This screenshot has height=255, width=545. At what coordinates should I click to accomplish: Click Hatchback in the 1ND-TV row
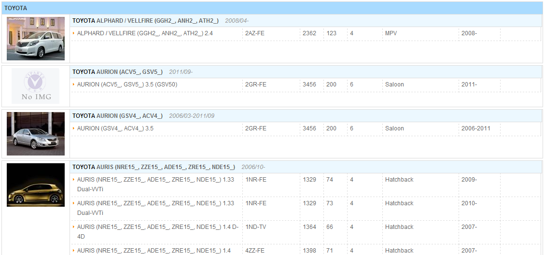pyautogui.click(x=399, y=227)
